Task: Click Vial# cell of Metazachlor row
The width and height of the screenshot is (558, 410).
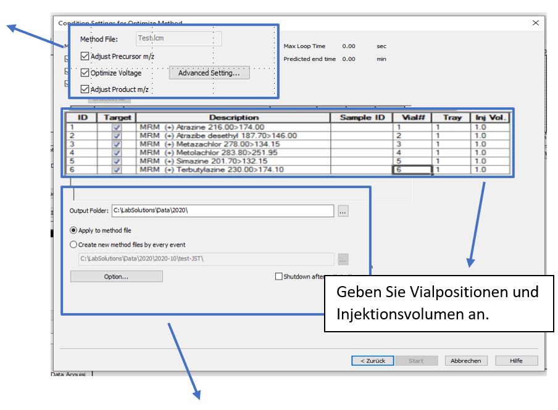Action: [x=412, y=144]
